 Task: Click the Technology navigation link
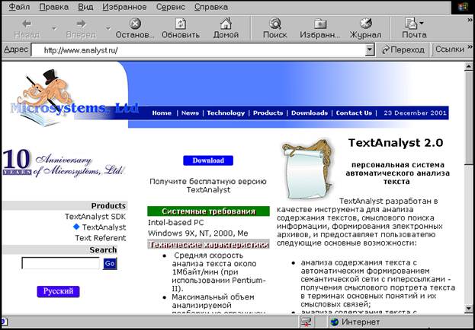[226, 113]
